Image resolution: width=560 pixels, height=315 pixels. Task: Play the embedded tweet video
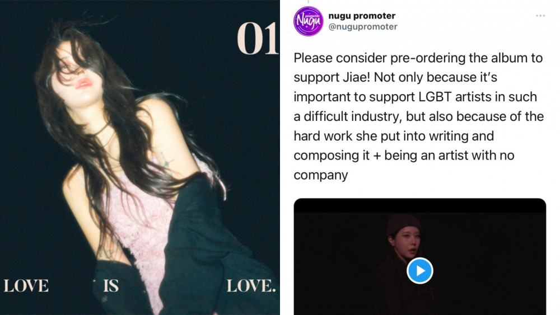(419, 271)
